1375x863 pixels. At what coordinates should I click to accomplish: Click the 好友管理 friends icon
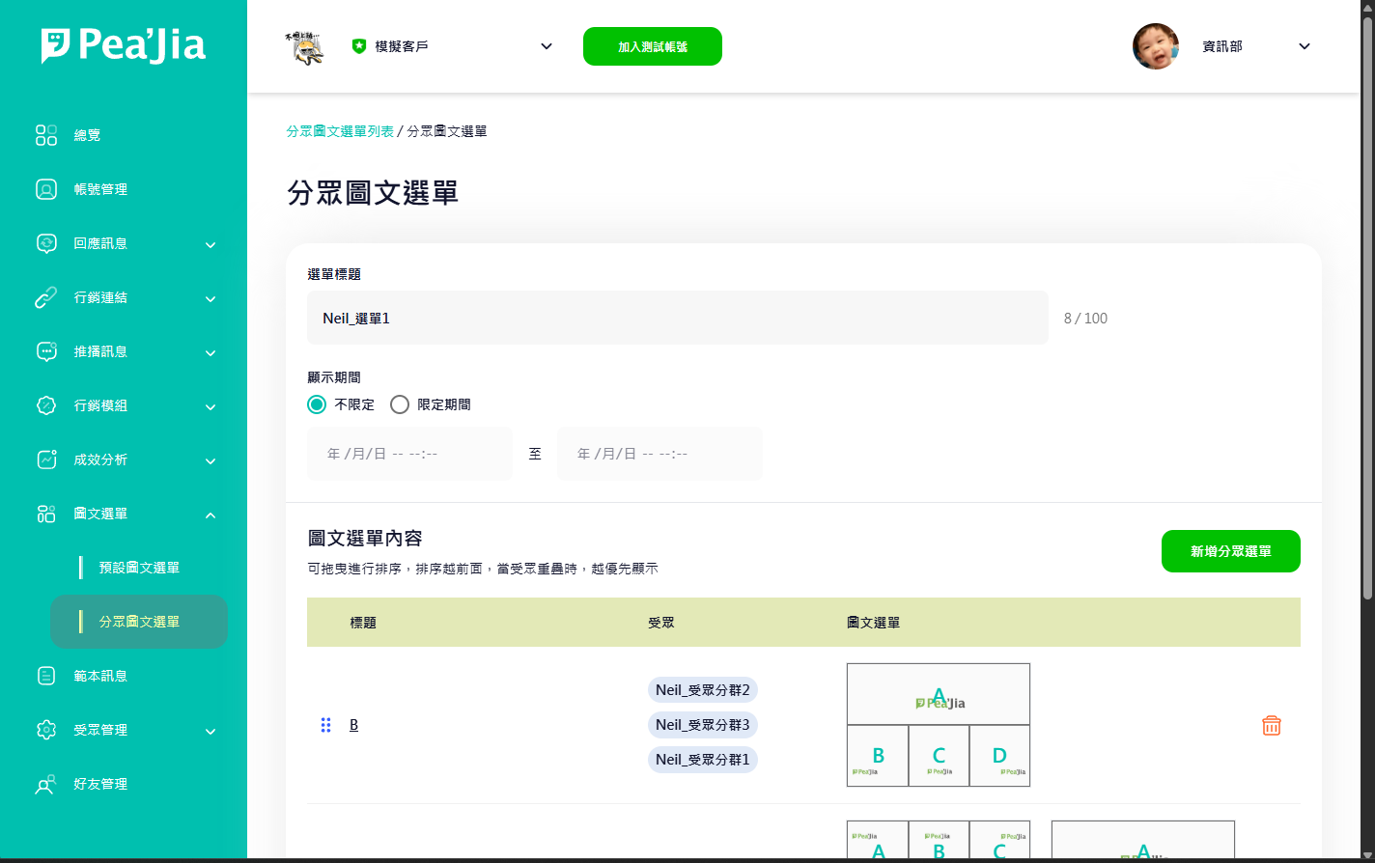pyautogui.click(x=46, y=784)
